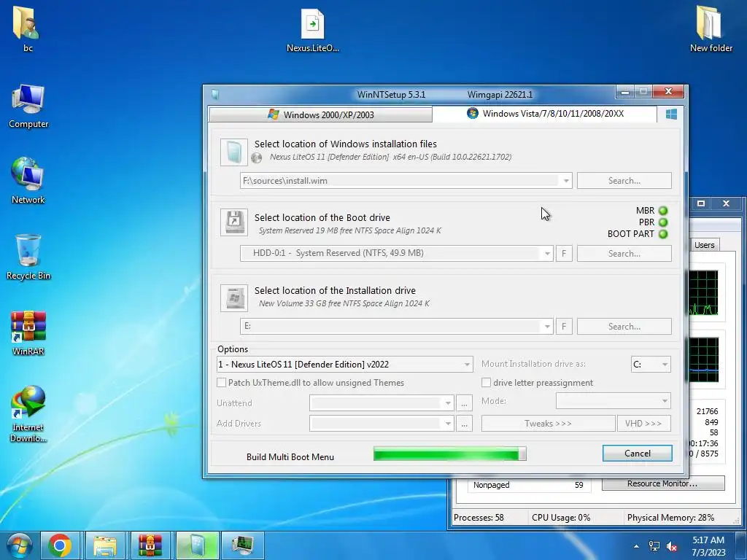Screen dimensions: 747x560
Task: Click Search for installation files
Action: click(x=624, y=181)
